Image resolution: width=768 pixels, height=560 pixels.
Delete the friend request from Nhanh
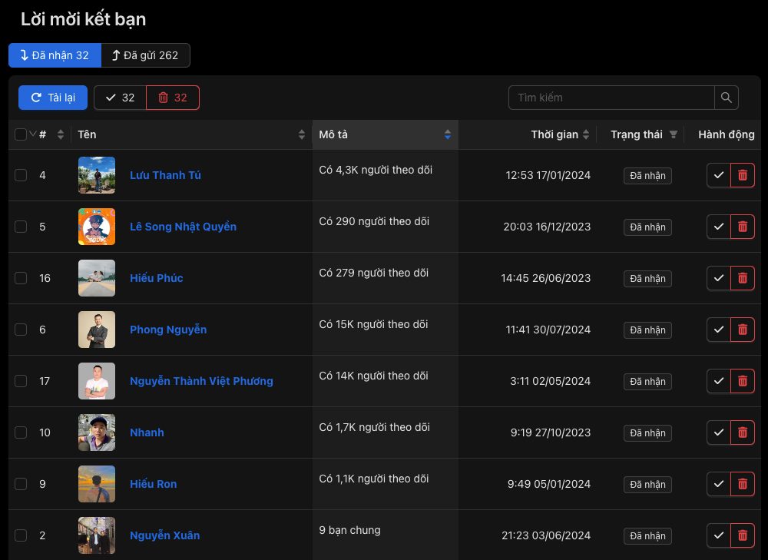[743, 432]
